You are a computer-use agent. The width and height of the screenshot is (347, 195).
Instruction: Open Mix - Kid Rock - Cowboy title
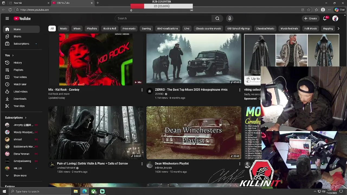pyautogui.click(x=64, y=90)
